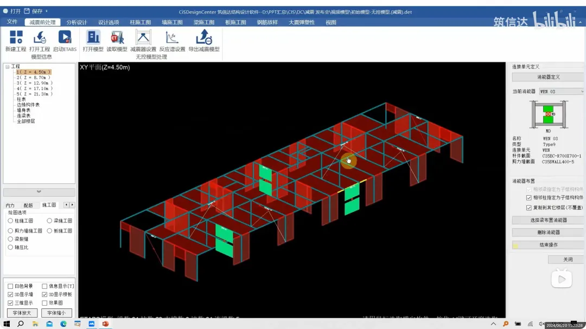Viewport: 586px width, 329px height.
Task: Select the 梁裂缝 radio button
Action: (10, 239)
